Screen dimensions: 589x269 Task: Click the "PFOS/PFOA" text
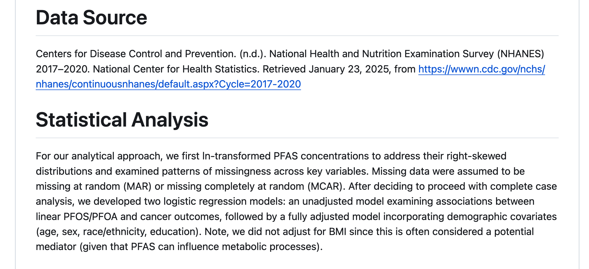coord(90,217)
